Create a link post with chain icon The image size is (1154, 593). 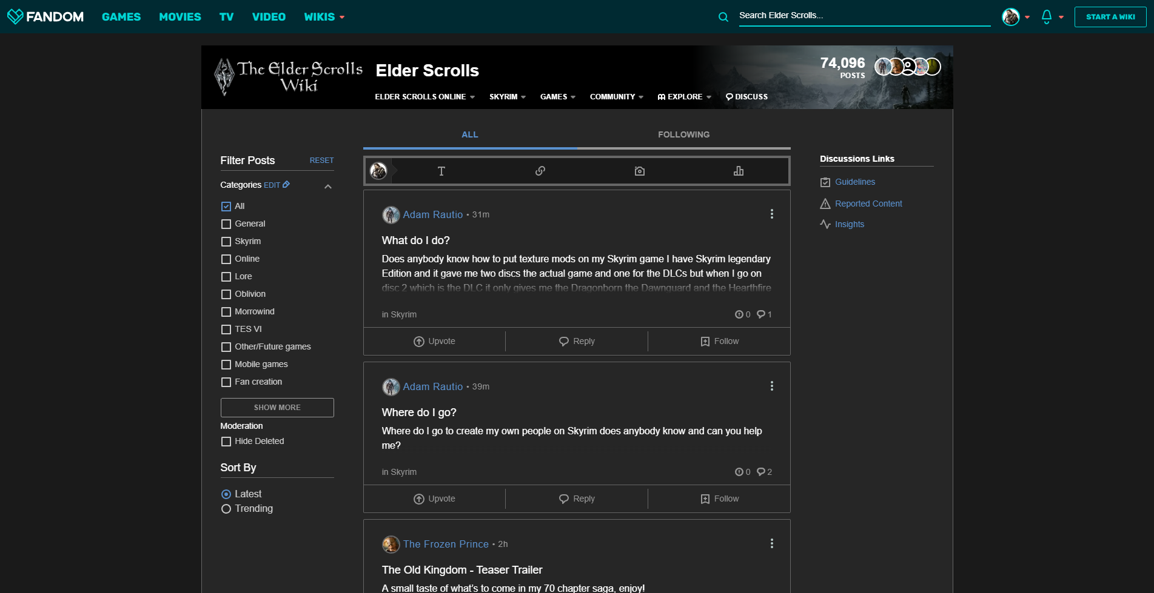540,171
